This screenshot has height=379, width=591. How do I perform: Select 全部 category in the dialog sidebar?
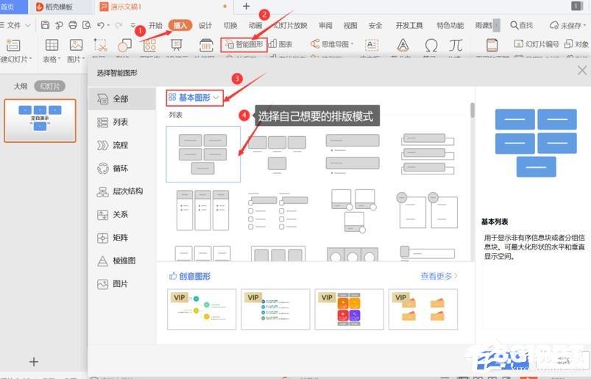[121, 99]
